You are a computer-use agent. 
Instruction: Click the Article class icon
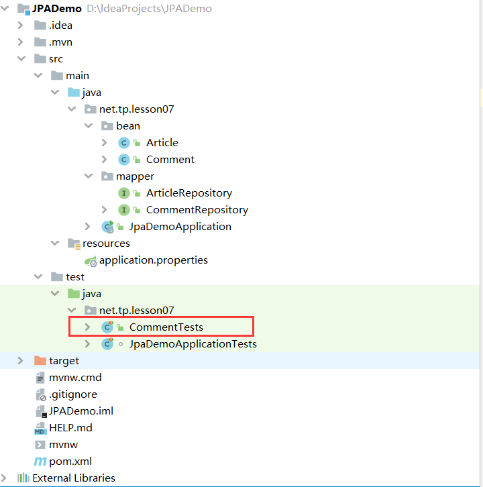124,143
